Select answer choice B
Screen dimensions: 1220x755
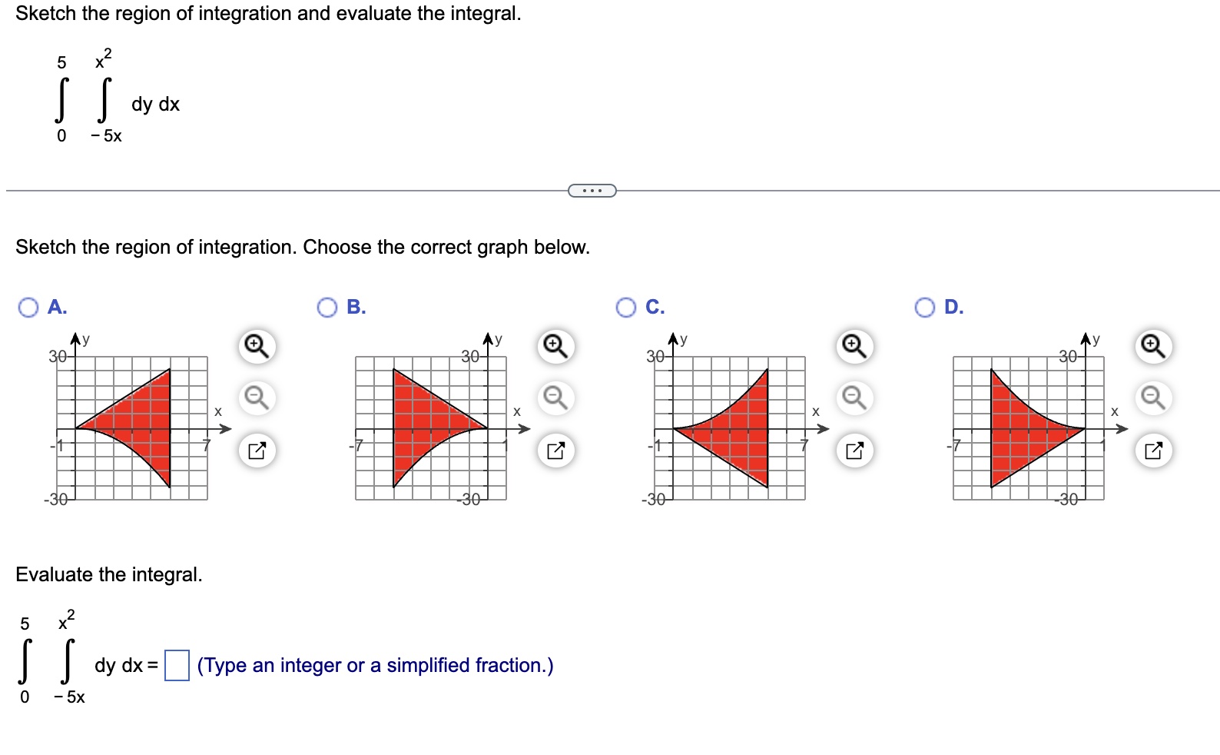coord(328,307)
